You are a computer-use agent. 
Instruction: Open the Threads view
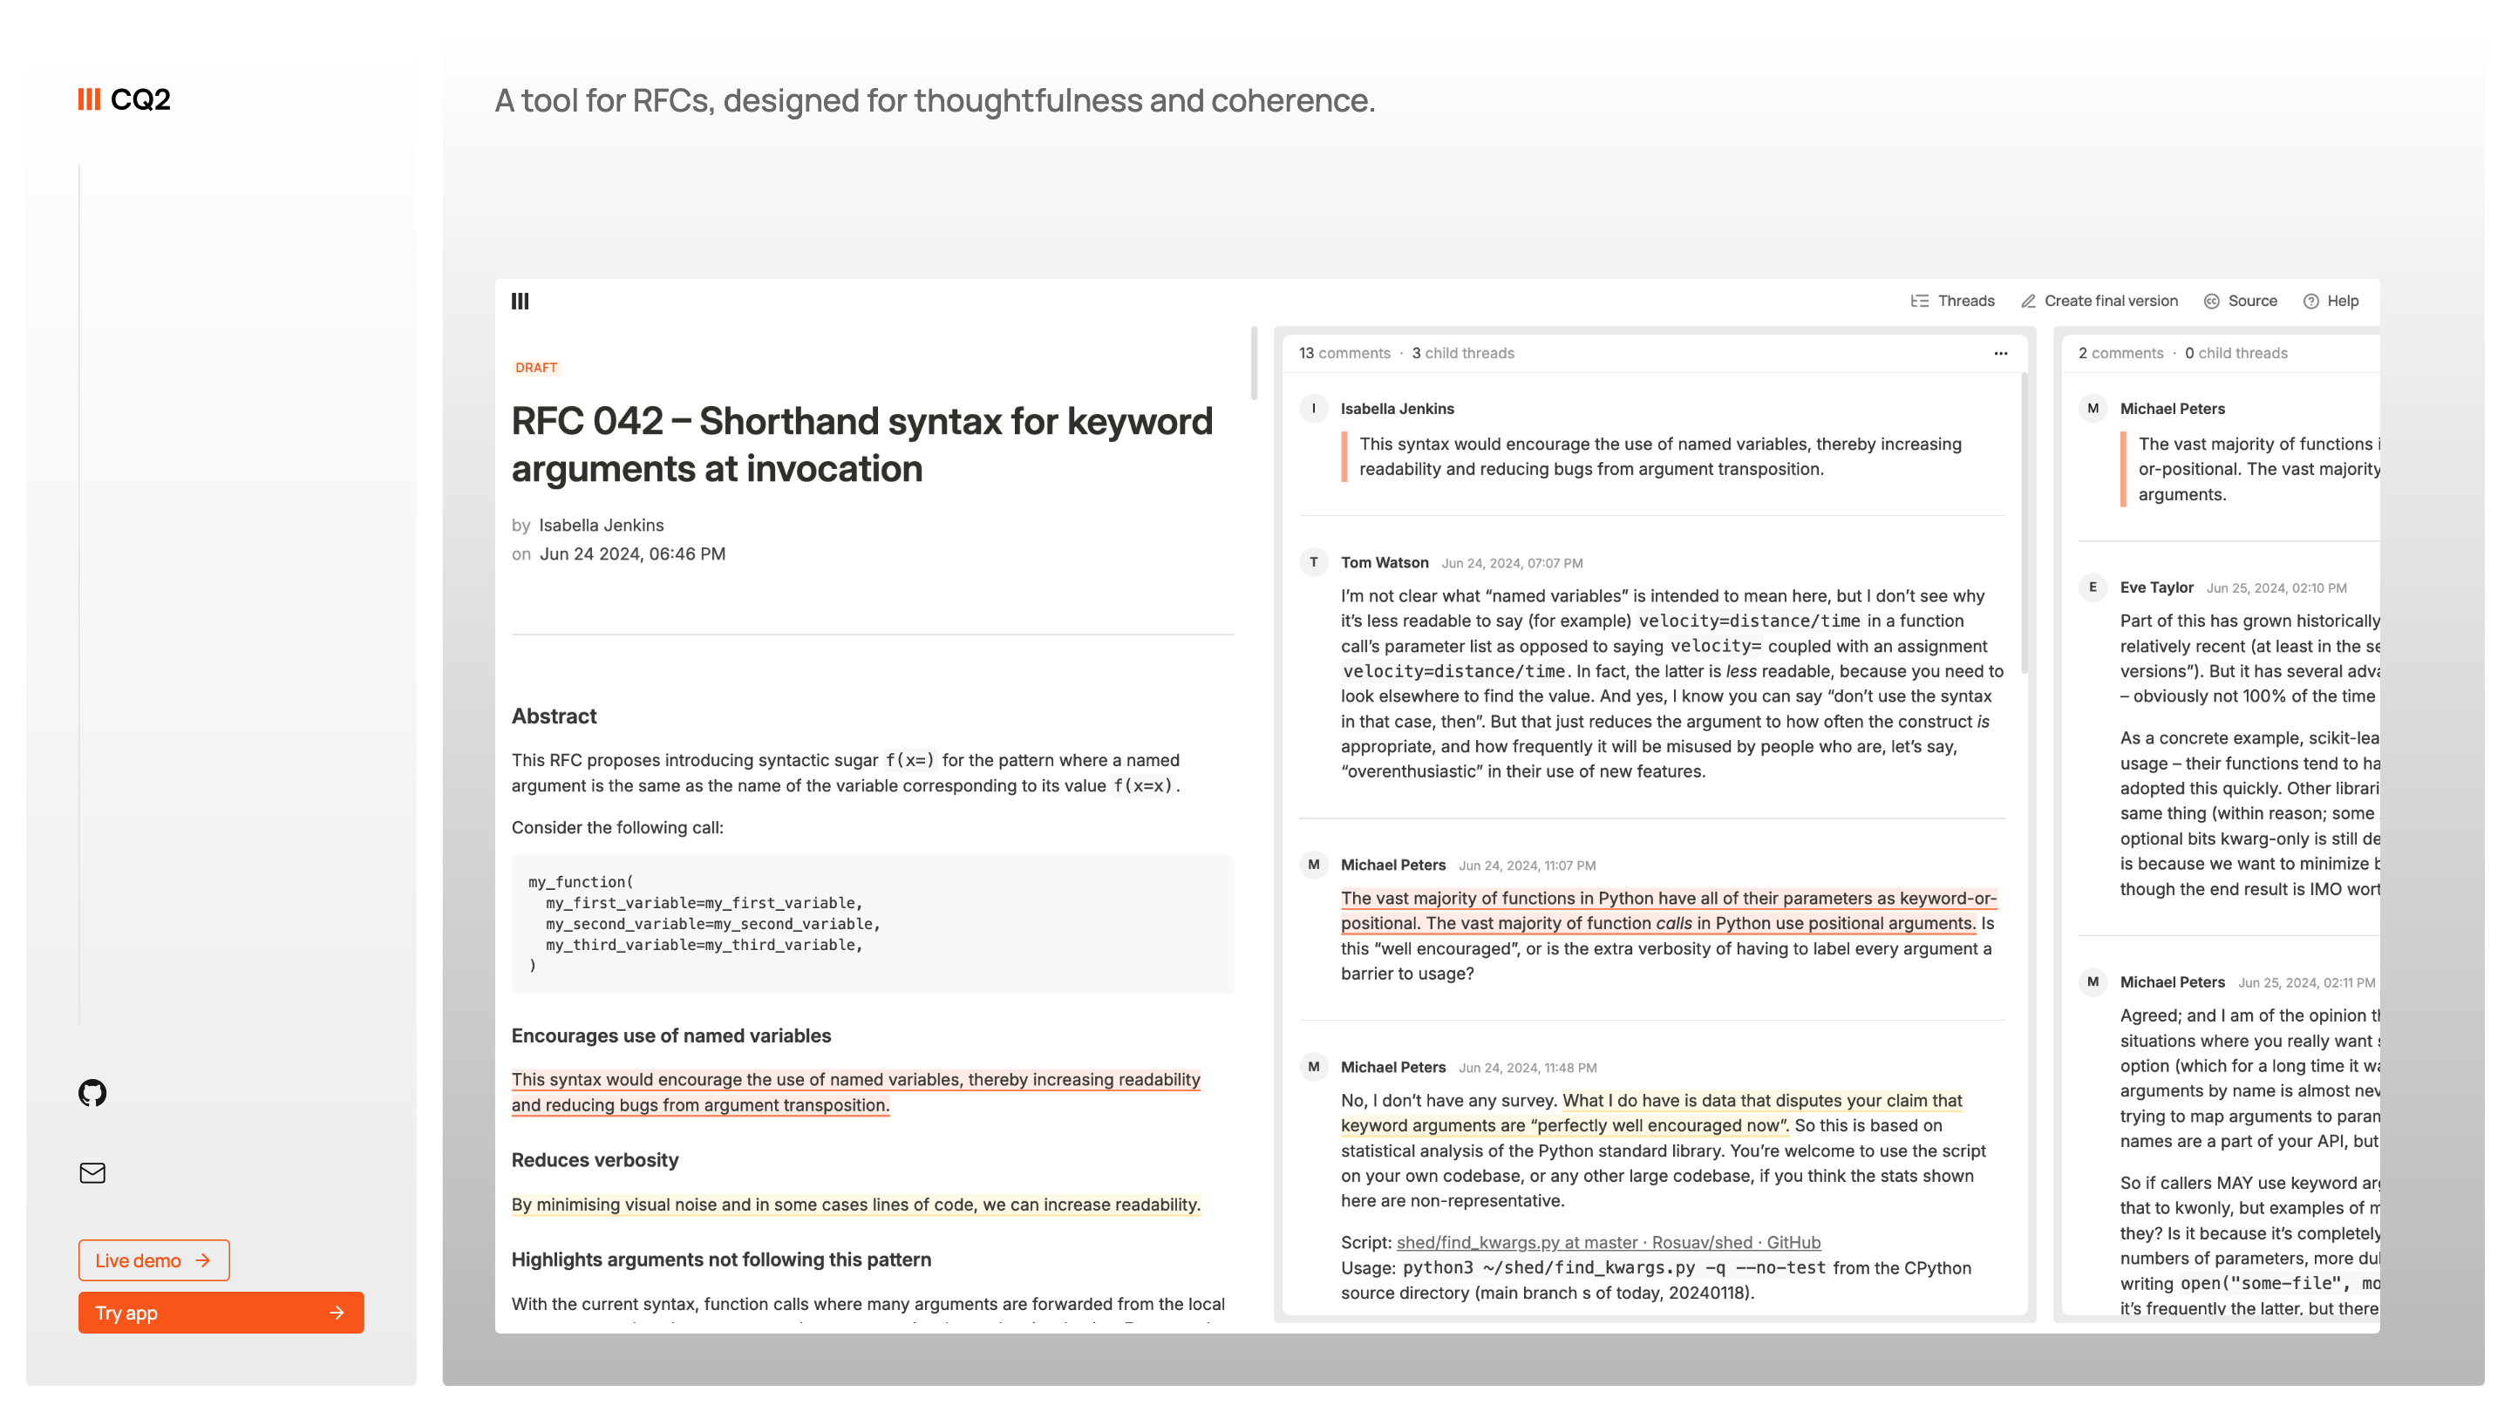(x=1952, y=301)
